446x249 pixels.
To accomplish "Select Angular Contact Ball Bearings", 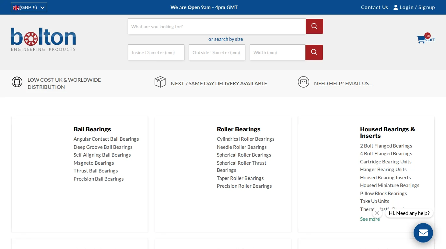I will pyautogui.click(x=106, y=139).
